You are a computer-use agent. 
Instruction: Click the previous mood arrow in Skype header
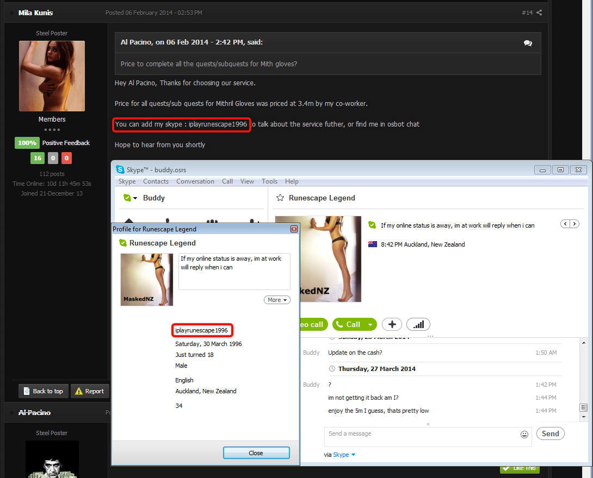click(565, 224)
